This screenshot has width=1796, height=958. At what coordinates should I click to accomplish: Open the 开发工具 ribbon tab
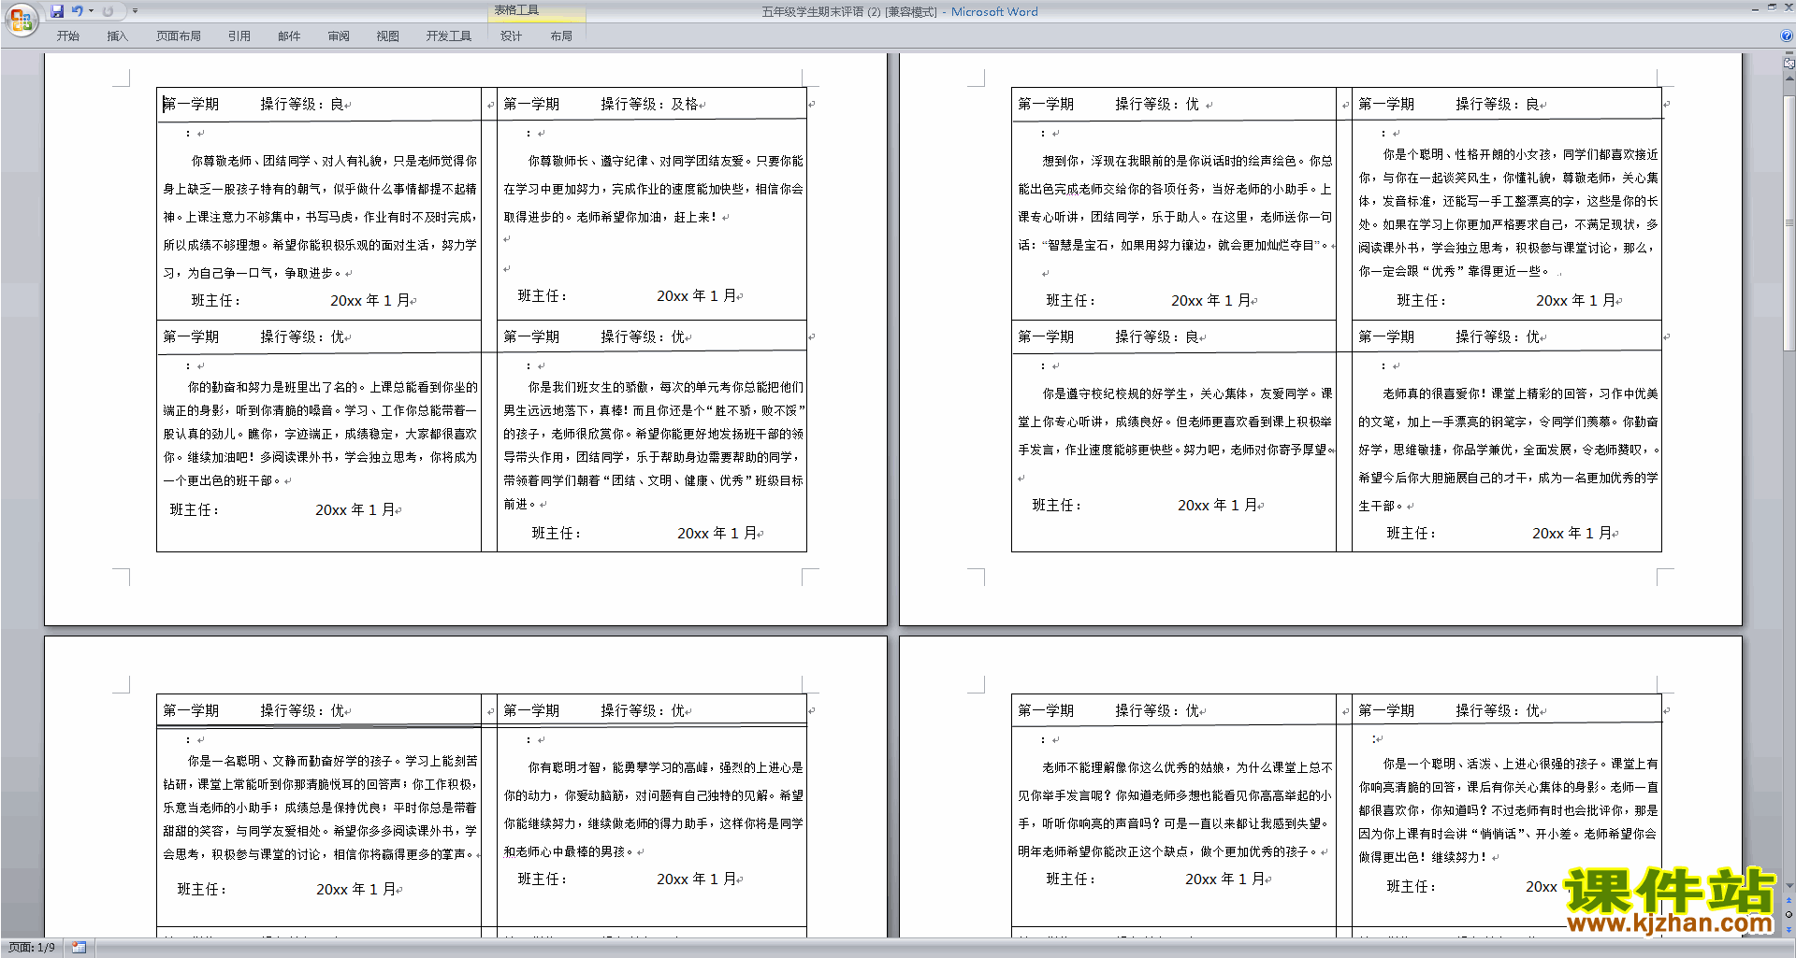pos(449,36)
